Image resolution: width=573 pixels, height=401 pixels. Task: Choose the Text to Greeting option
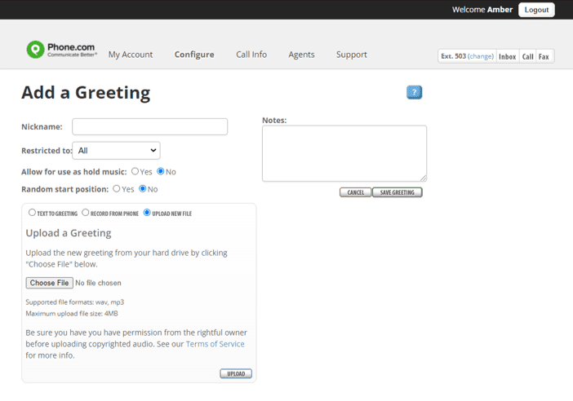[33, 213]
